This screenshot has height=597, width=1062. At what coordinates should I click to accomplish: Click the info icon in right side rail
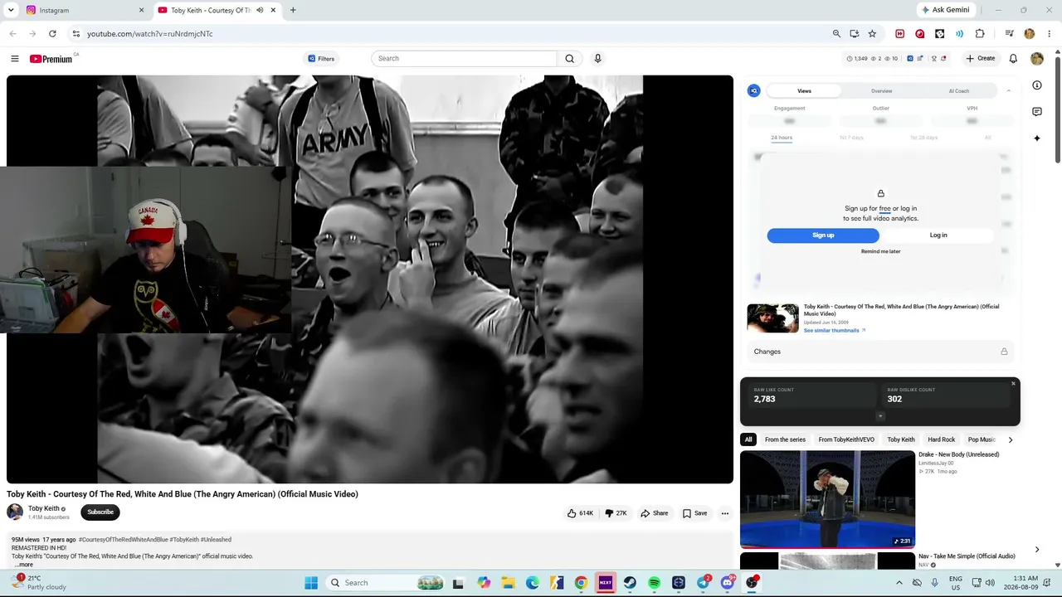pos(1037,85)
